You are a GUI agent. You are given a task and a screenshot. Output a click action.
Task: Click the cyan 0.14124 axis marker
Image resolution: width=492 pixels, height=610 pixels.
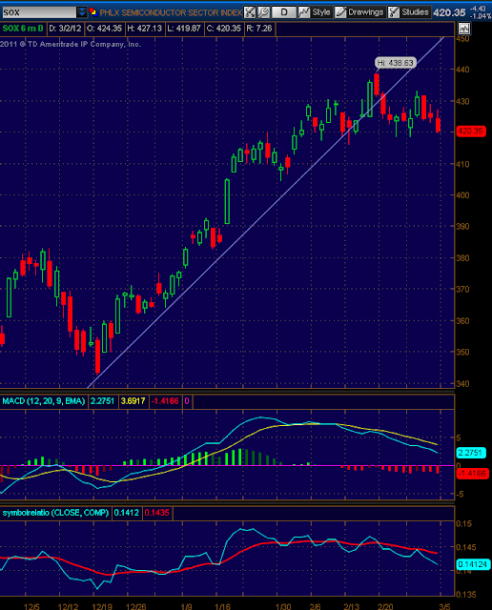(x=473, y=564)
